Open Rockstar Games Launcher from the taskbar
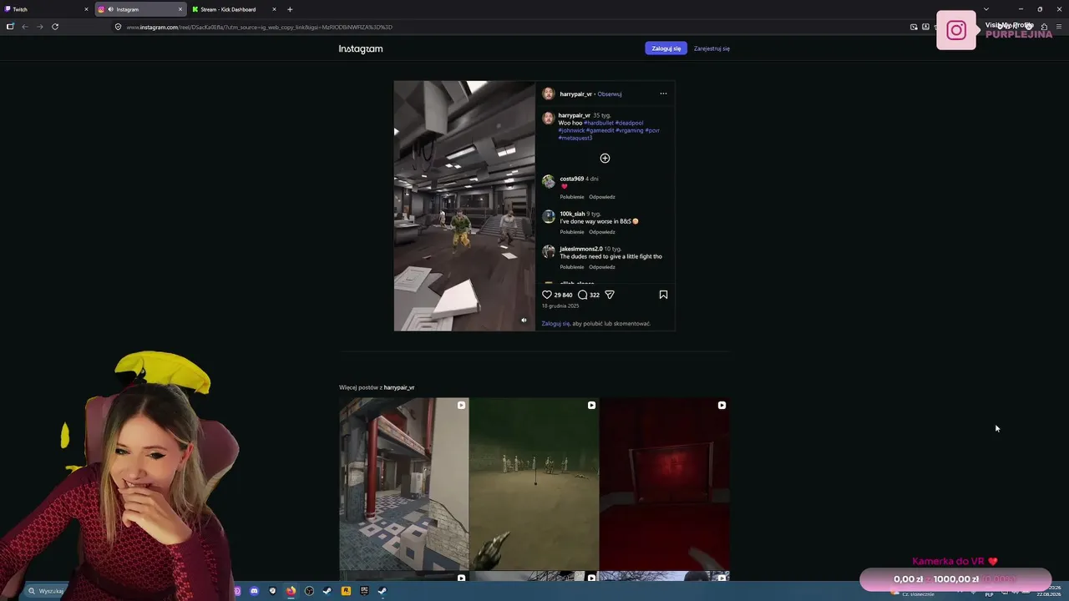Screen dimensions: 1069x601 [x=346, y=591]
